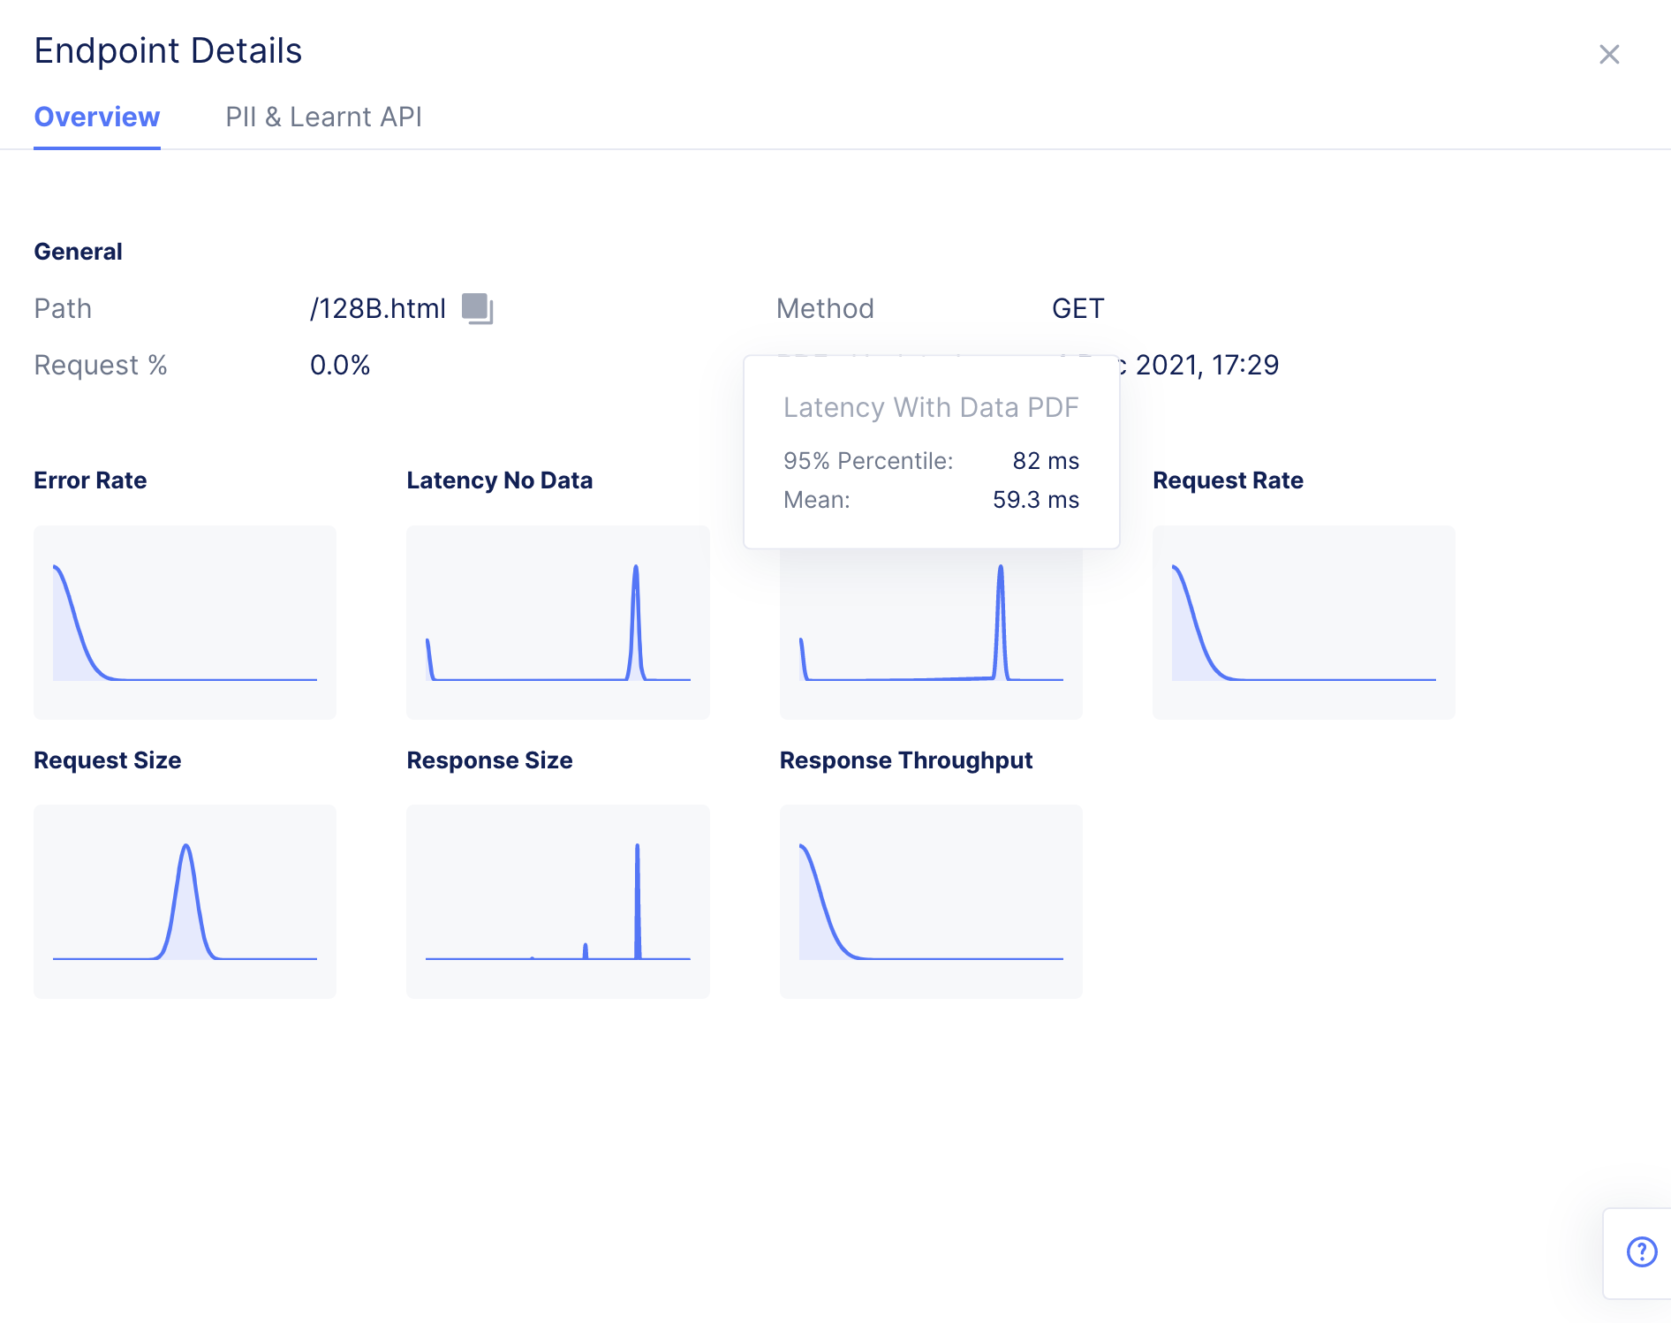Screen dimensions: 1671x1323
Task: Select the Mean value of 59.3 ms
Action: [x=1035, y=499]
